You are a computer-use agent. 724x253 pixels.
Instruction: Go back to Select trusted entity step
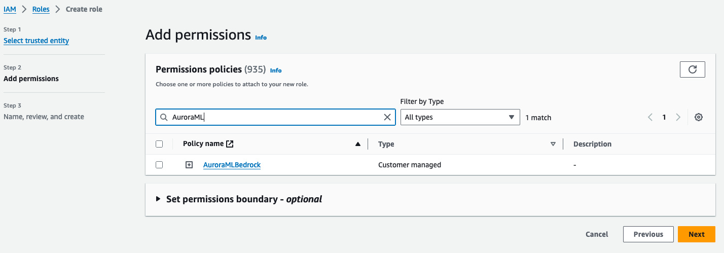click(x=36, y=41)
